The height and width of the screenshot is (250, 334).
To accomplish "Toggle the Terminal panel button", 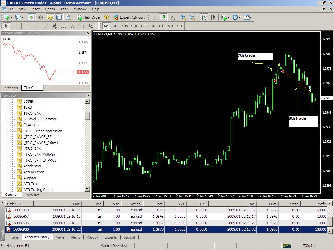I will [x=59, y=18].
